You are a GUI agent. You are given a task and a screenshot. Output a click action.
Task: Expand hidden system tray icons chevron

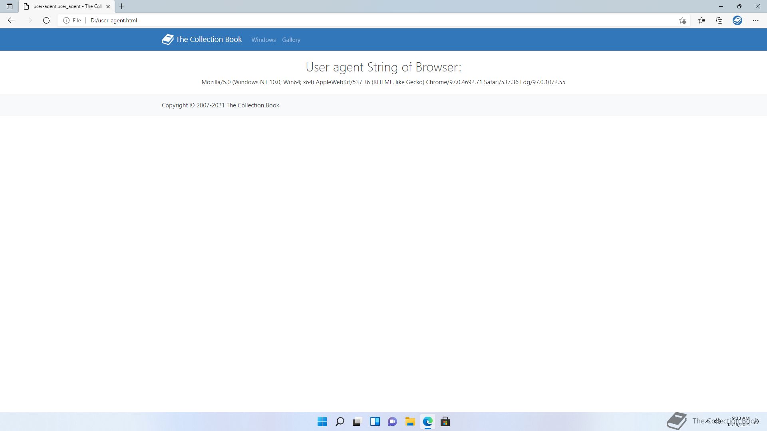point(708,421)
